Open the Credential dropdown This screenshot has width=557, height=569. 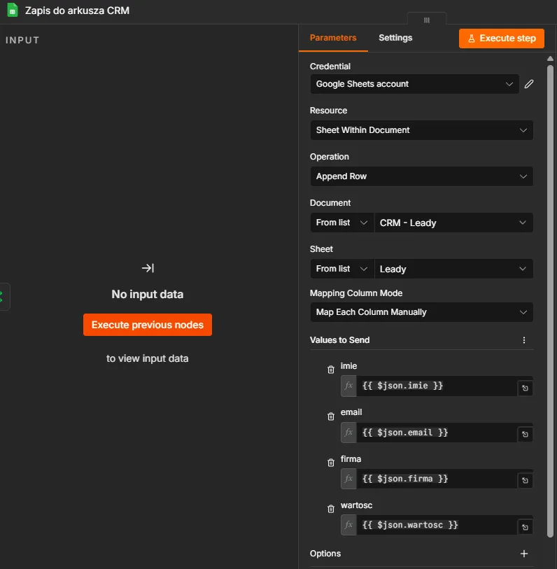pos(414,84)
